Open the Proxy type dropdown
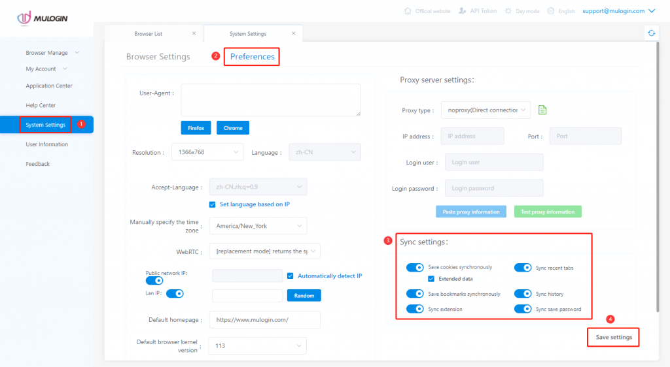The height and width of the screenshot is (367, 670). [486, 110]
